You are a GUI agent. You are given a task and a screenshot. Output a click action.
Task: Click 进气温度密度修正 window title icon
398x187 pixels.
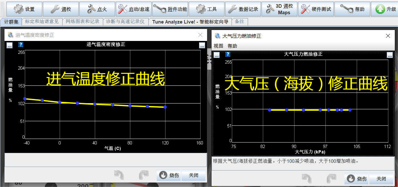tap(10, 35)
